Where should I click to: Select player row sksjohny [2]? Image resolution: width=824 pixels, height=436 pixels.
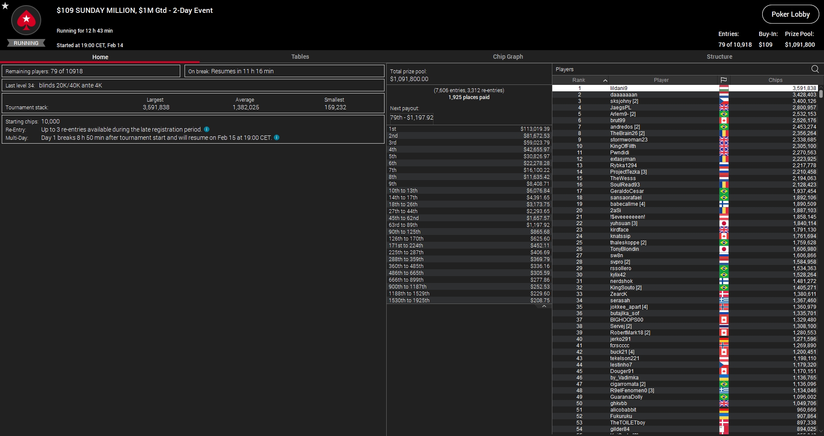click(x=685, y=101)
